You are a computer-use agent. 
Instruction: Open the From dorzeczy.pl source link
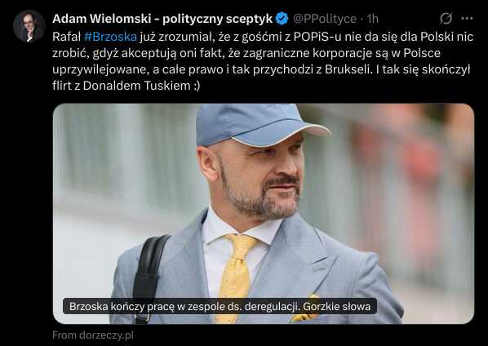[x=93, y=335]
